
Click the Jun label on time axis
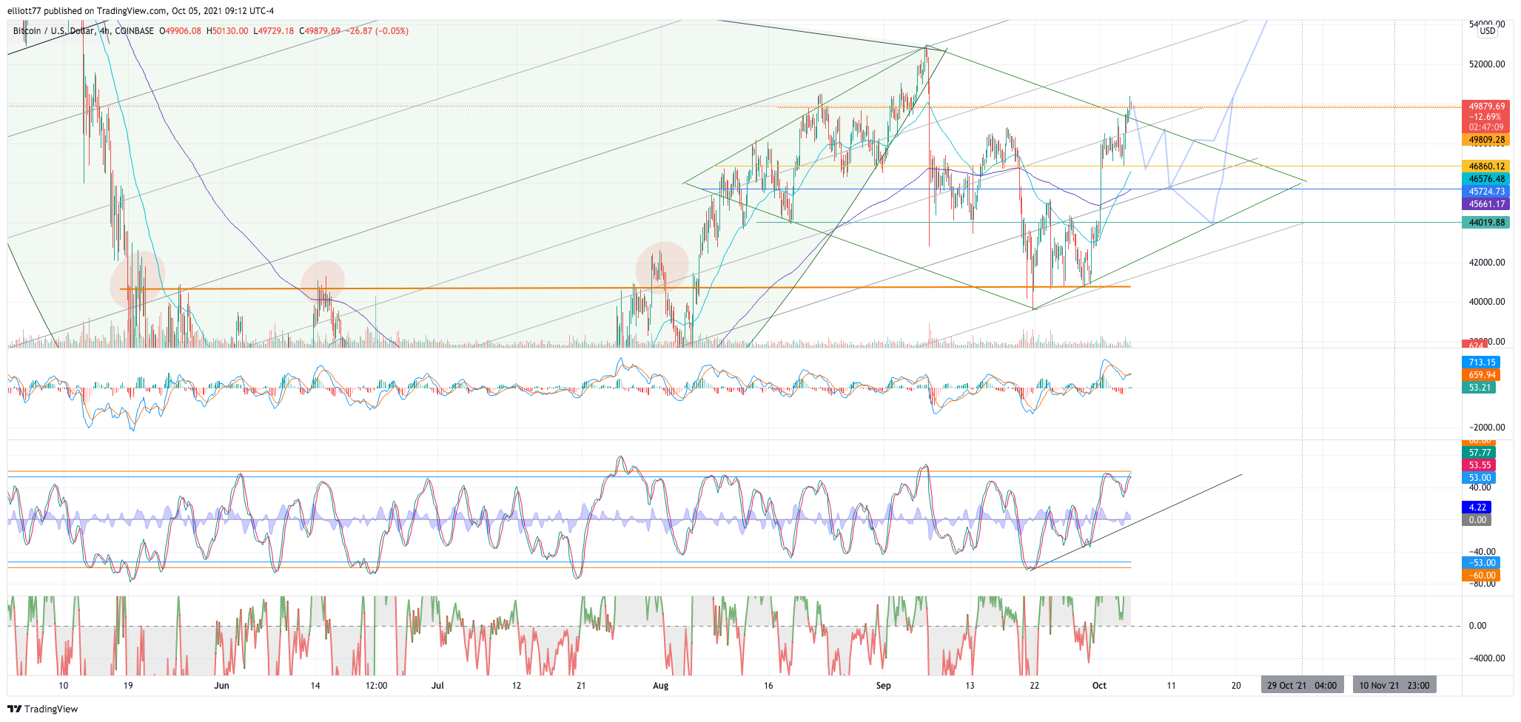pyautogui.click(x=221, y=686)
